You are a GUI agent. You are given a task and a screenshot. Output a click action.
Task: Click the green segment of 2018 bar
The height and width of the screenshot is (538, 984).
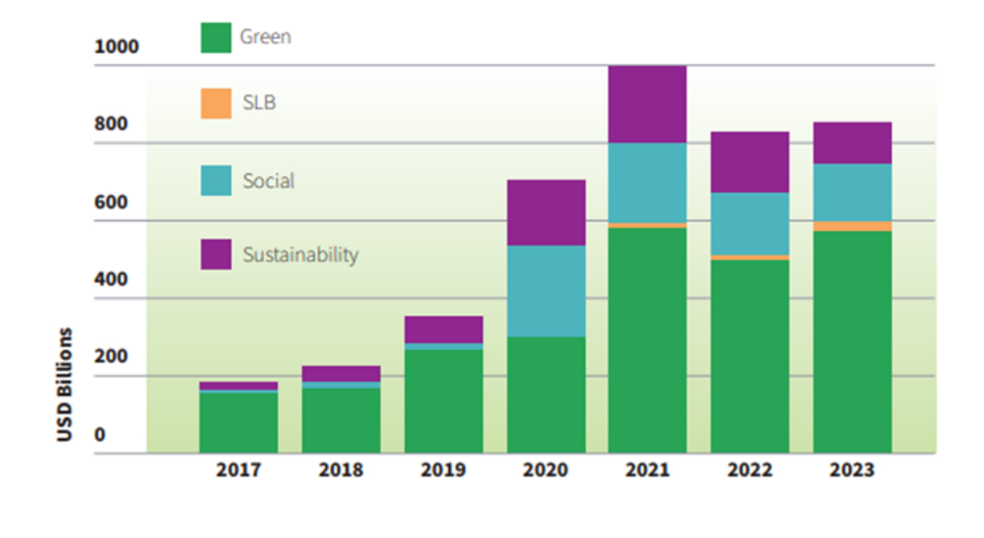341,420
